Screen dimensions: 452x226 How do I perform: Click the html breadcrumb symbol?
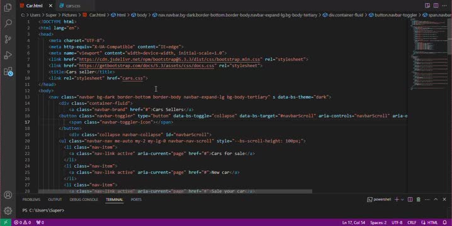coord(118,15)
